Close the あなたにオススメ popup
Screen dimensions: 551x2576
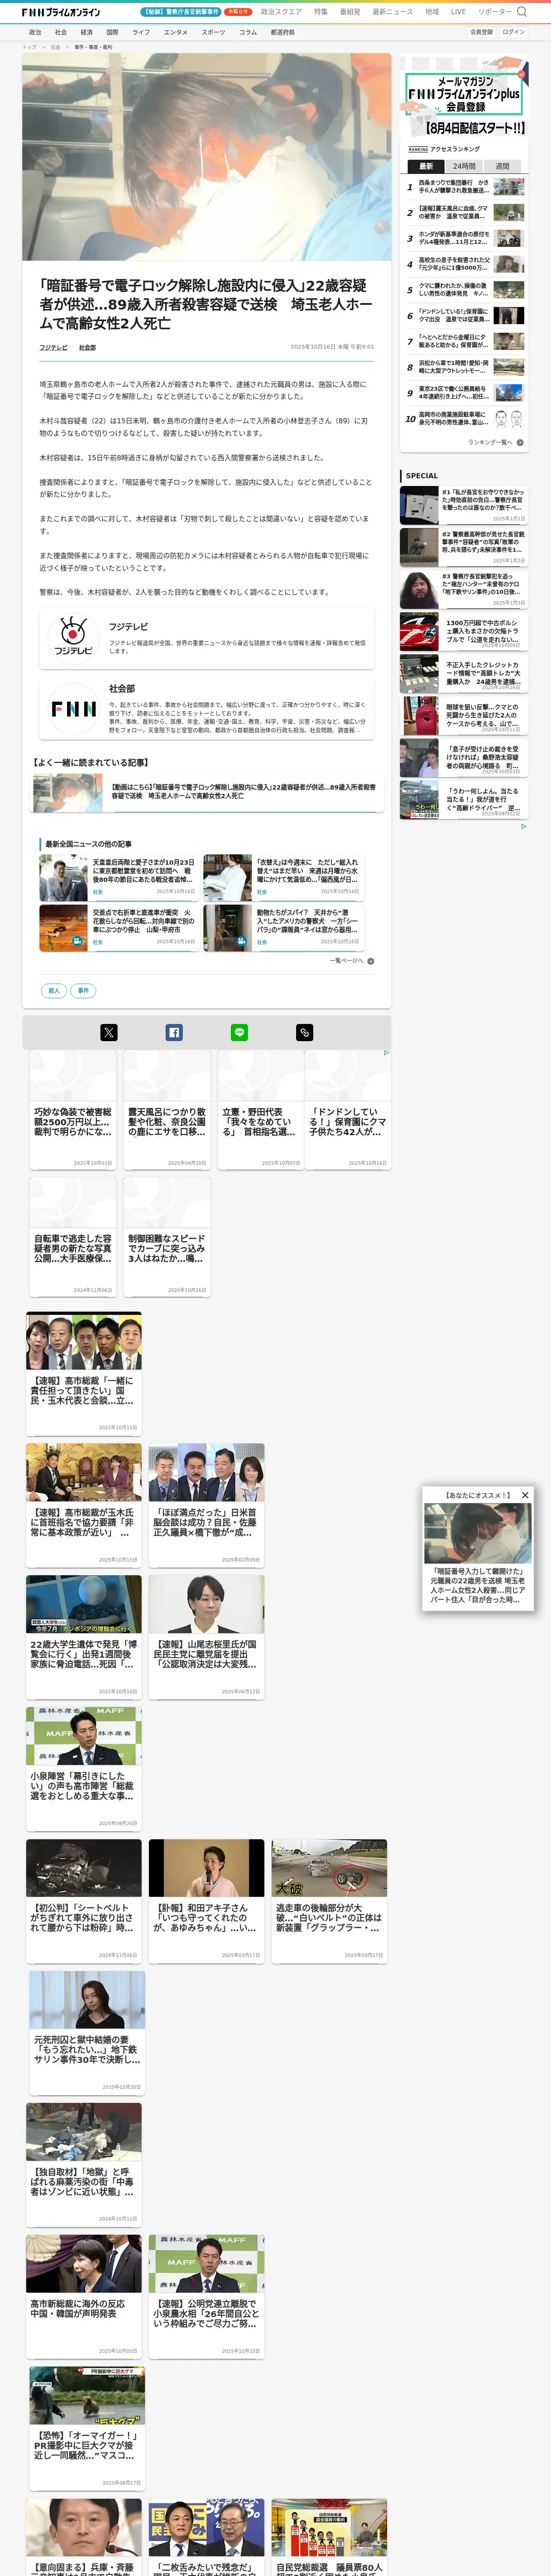coord(525,1494)
